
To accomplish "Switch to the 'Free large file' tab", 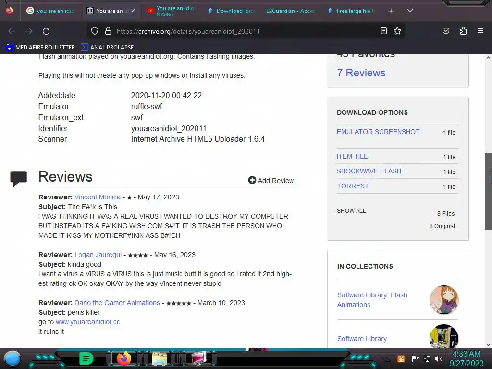I will pos(351,11).
